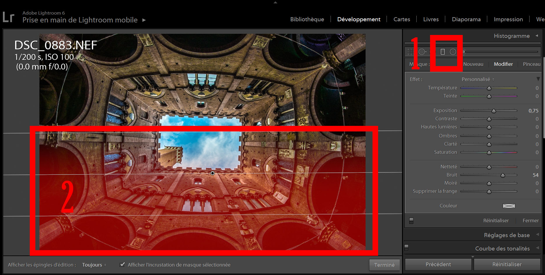Click the DSC_0883.NEF filename overlay
545x275 pixels.
coord(56,45)
